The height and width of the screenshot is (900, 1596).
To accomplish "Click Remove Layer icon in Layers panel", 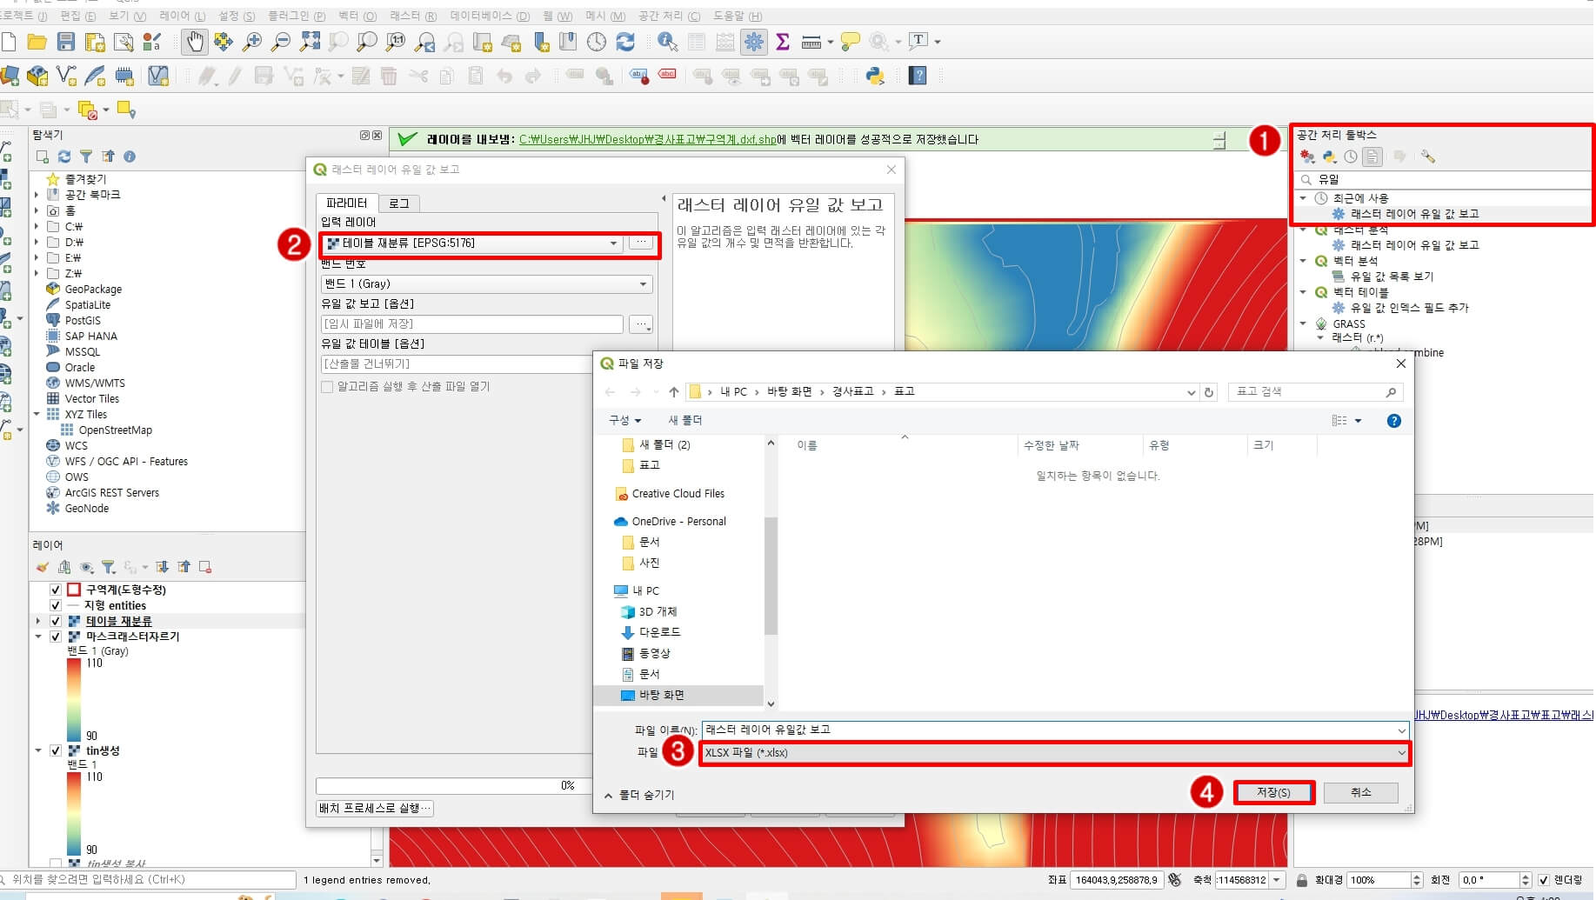I will [205, 567].
